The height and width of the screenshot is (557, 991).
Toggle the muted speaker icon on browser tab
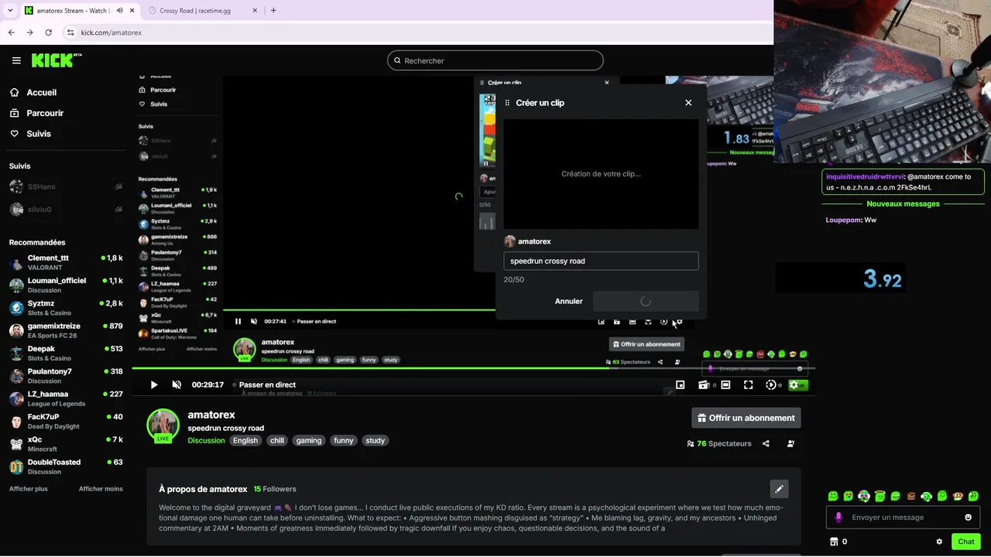point(119,10)
